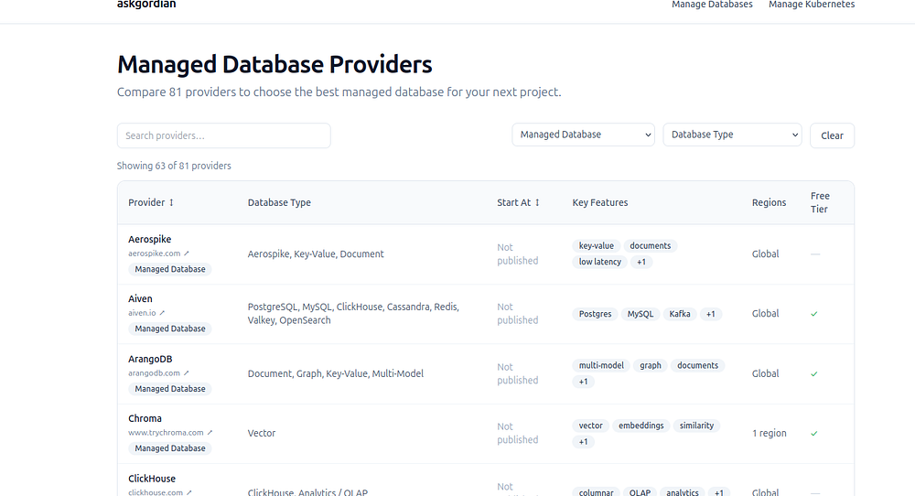Click the free tier checkmark for Chroma

click(814, 434)
